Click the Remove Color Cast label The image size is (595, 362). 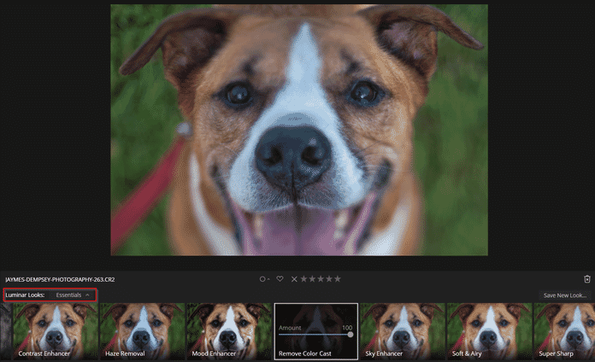click(x=304, y=353)
